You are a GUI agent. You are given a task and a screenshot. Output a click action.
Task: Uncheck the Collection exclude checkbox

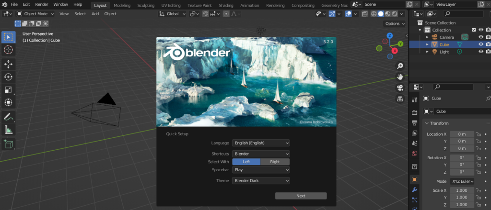474,30
